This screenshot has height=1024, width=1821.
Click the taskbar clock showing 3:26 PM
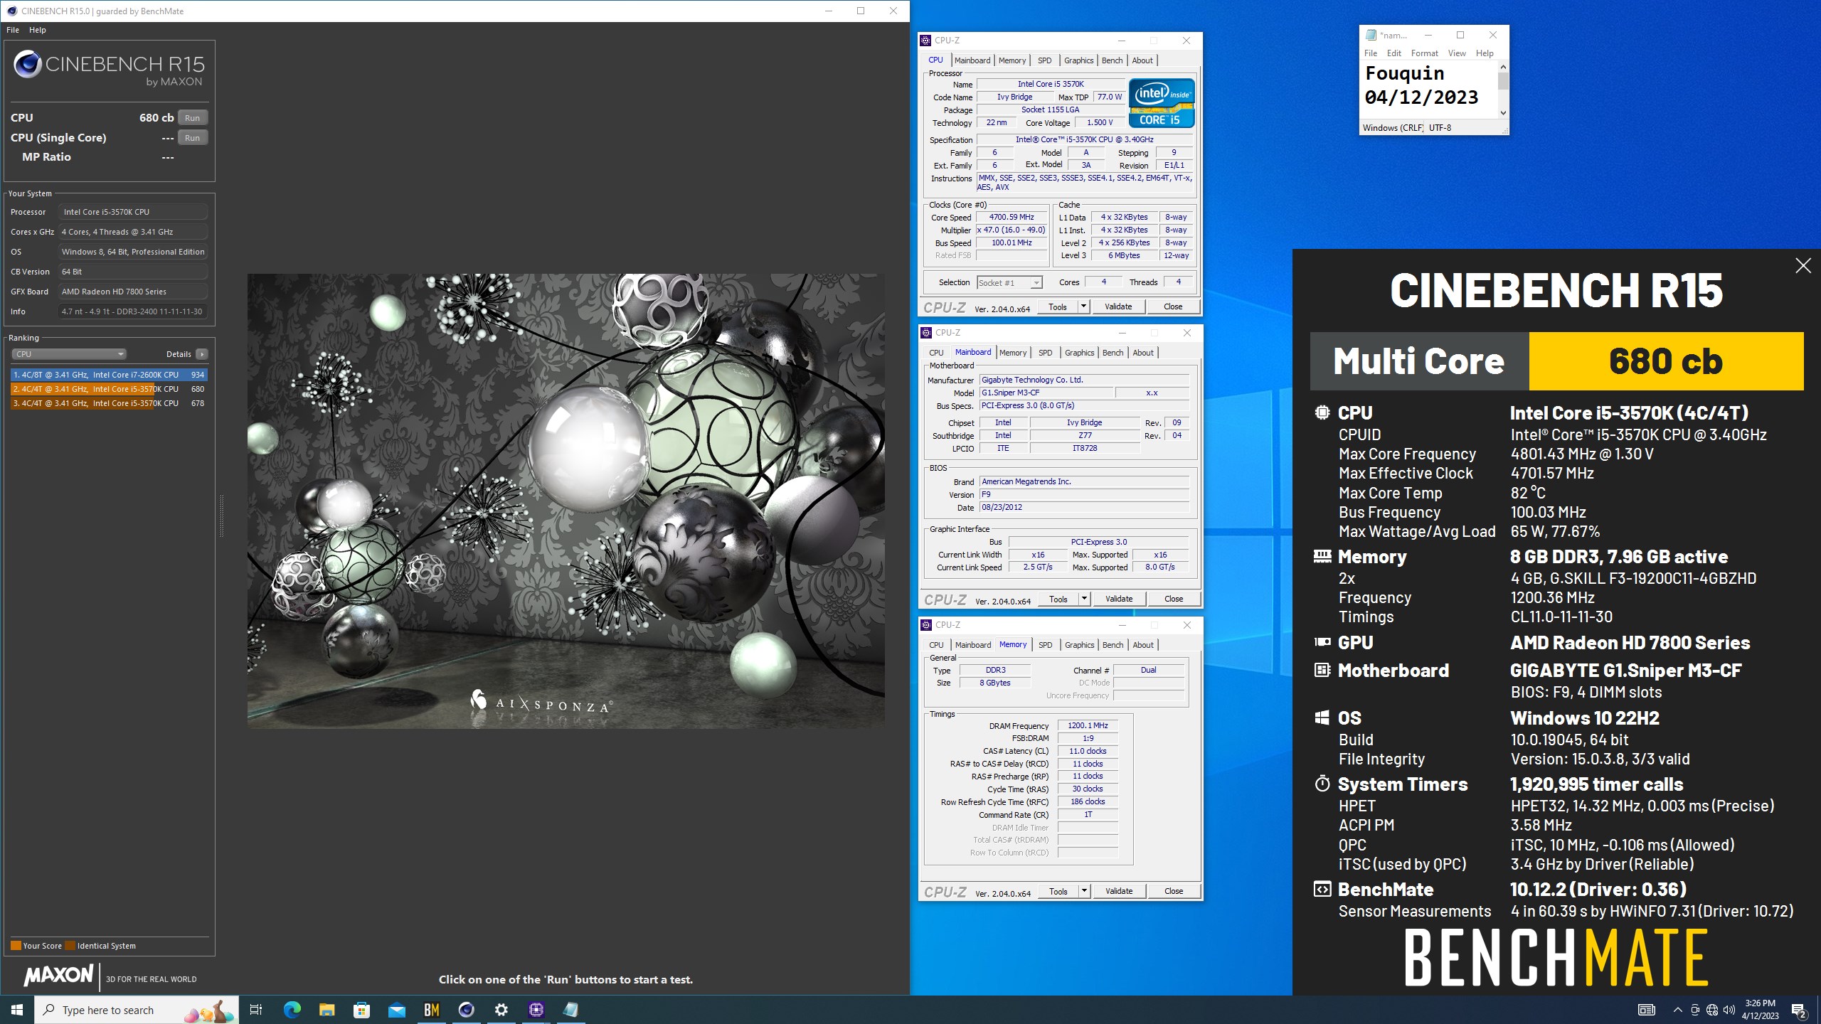click(x=1760, y=1010)
